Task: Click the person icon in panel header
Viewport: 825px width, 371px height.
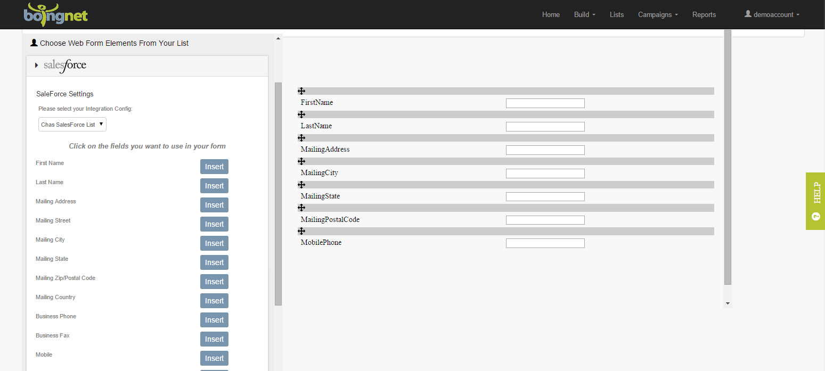Action: pos(34,43)
